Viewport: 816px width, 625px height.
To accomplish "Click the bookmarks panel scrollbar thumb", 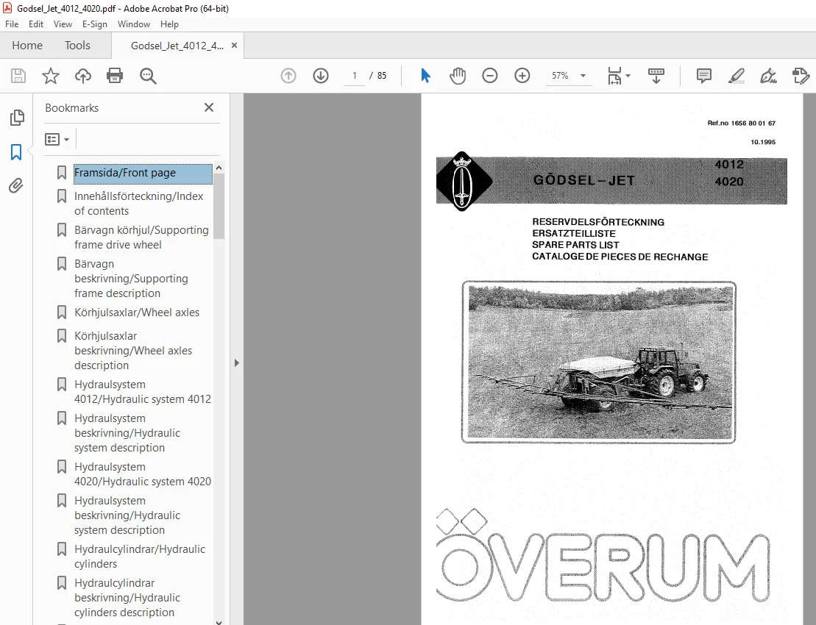I will tap(219, 206).
